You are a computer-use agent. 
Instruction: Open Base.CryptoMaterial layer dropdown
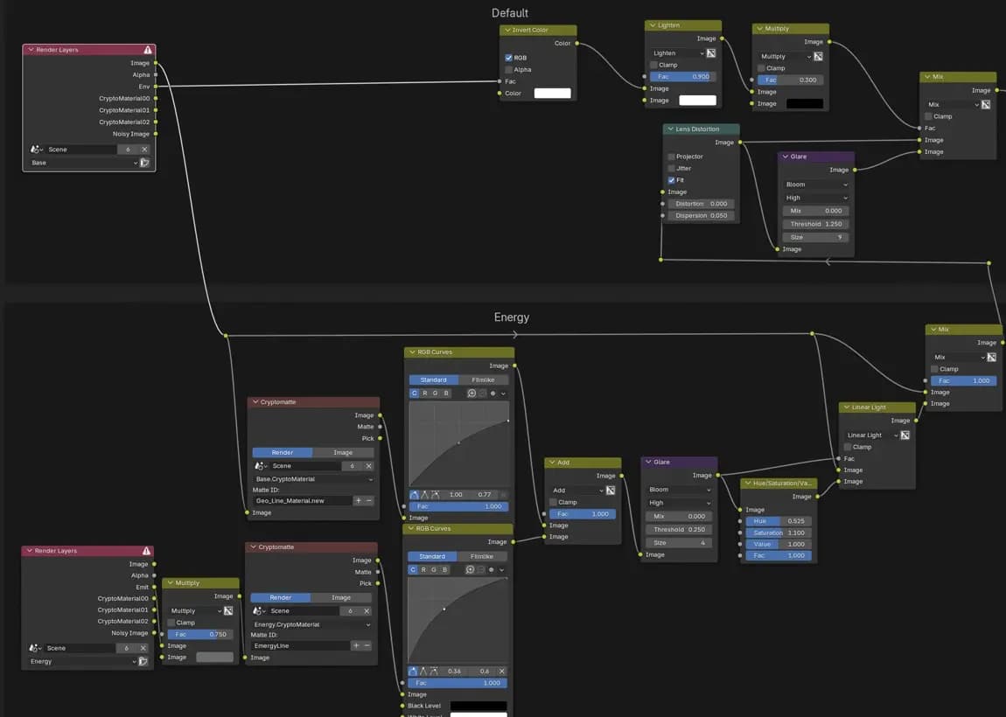(313, 479)
